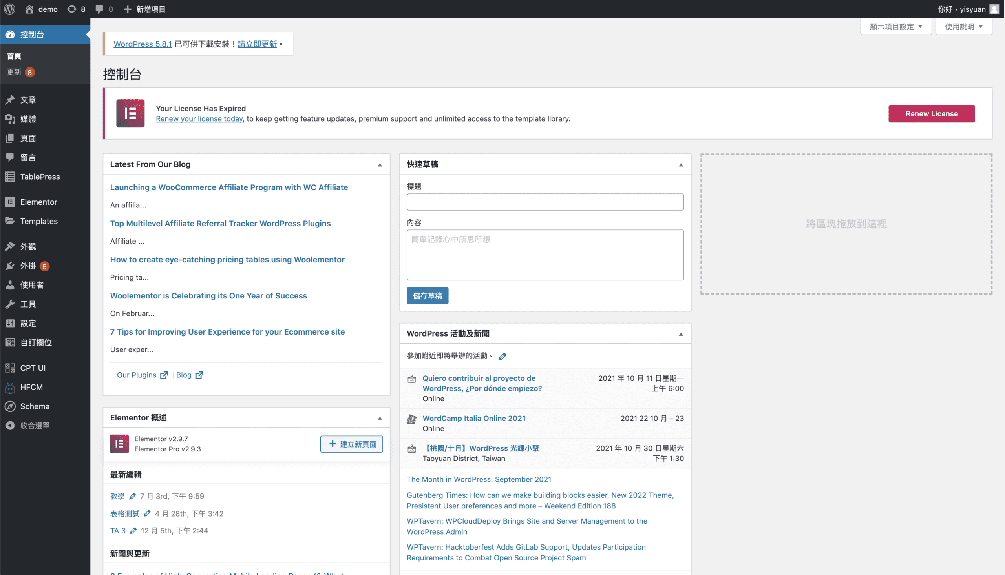Click the 標題 title input field
This screenshot has width=1005, height=575.
point(545,202)
